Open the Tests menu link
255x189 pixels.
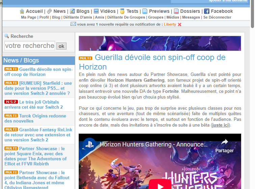[x=132, y=11]
